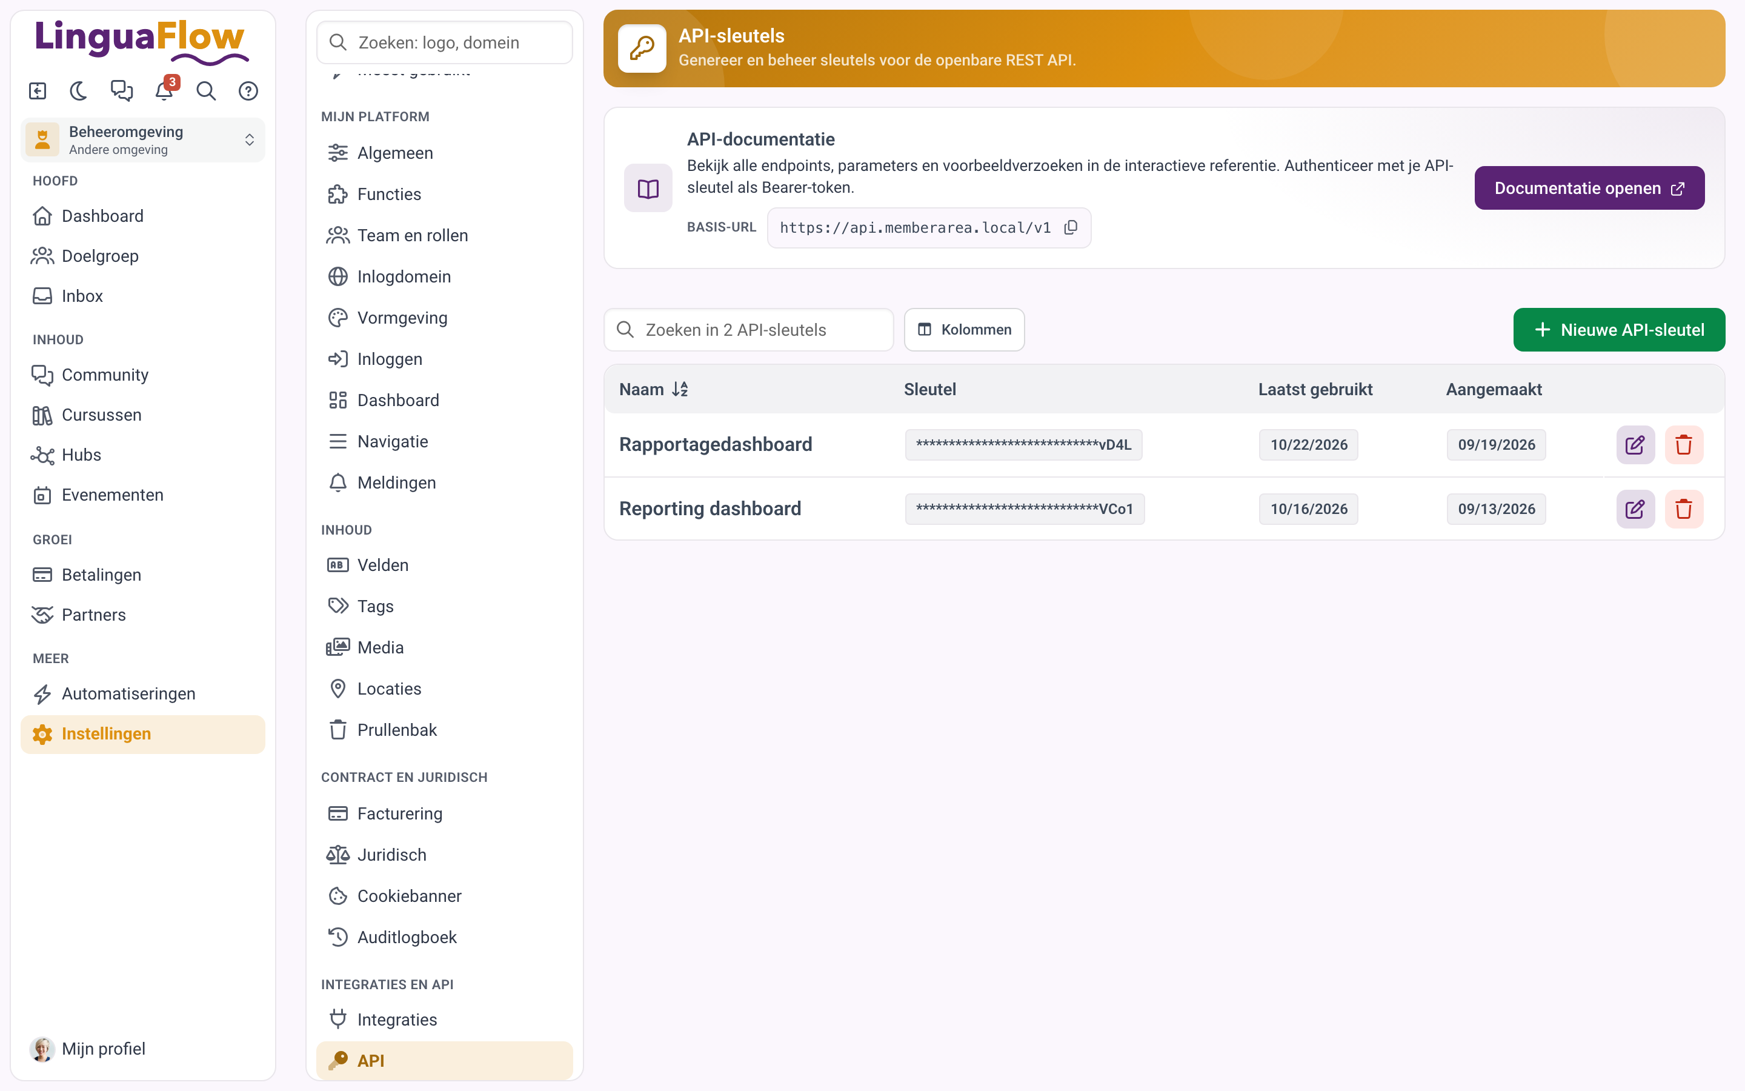Focus the settings search field

(444, 42)
